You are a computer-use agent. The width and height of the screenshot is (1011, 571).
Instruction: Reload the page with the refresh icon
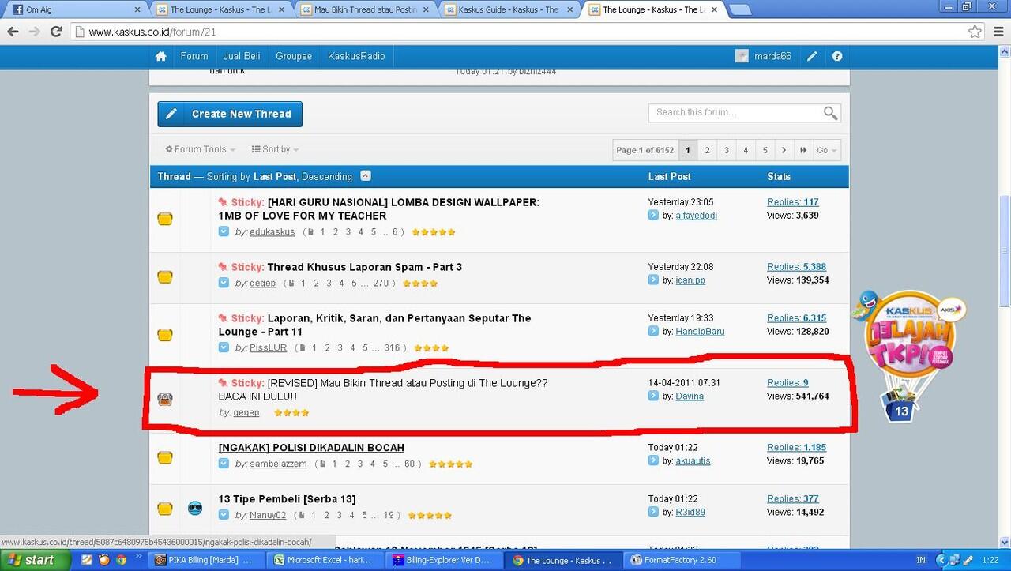[x=56, y=32]
